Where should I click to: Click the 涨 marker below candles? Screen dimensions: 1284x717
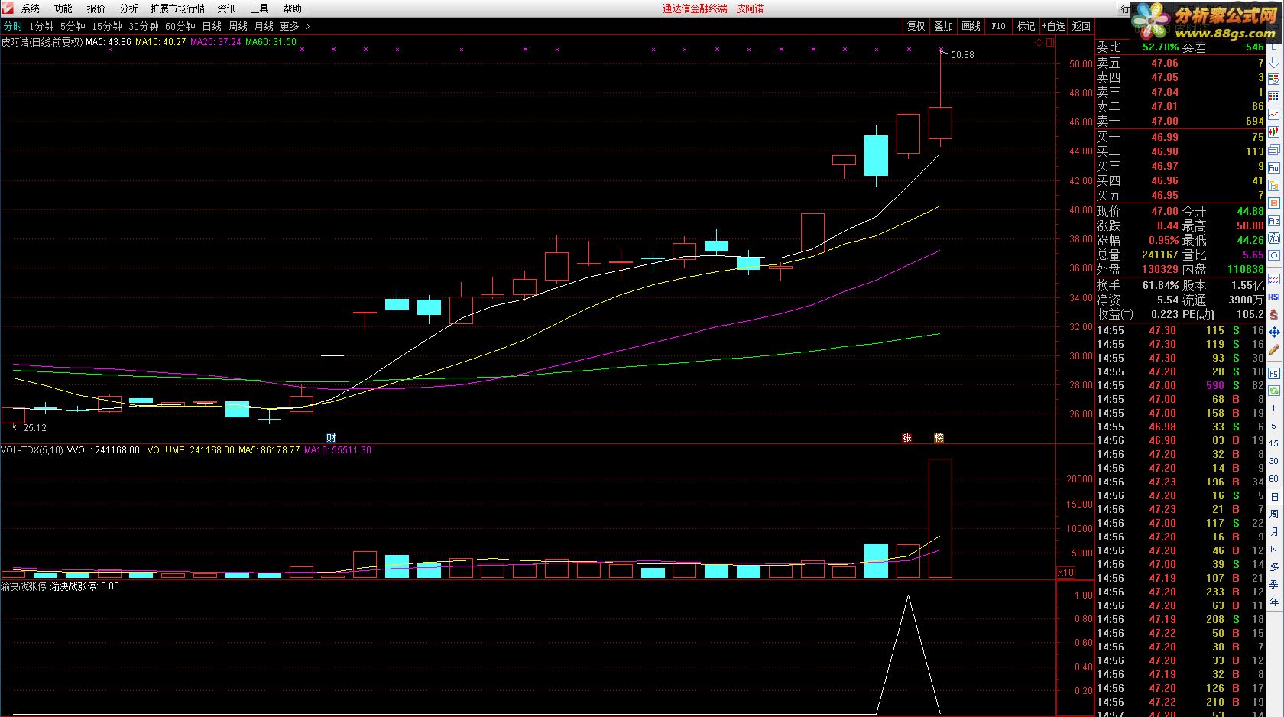(x=906, y=438)
